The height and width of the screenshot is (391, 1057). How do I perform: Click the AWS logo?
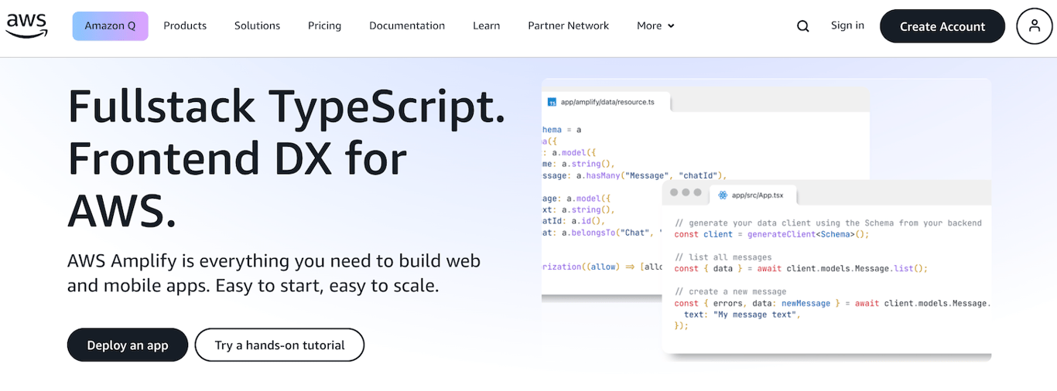point(27,25)
